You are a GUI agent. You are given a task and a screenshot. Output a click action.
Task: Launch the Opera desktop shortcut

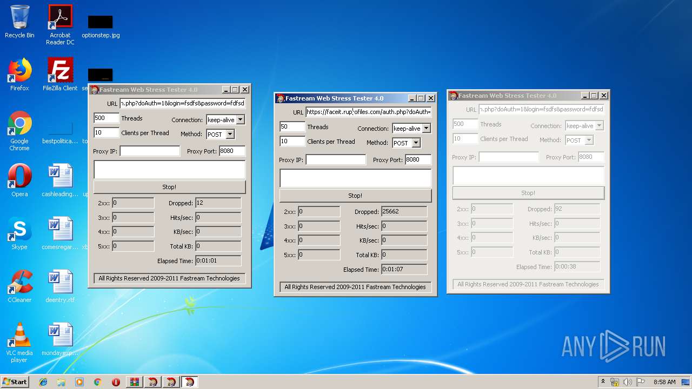(19, 180)
